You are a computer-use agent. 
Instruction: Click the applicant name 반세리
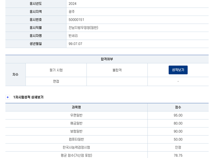pos(73,36)
